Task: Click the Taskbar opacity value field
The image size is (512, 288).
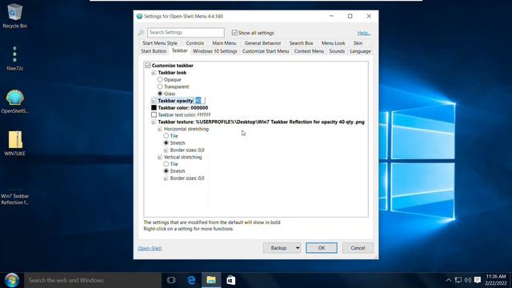Action: pyautogui.click(x=199, y=101)
